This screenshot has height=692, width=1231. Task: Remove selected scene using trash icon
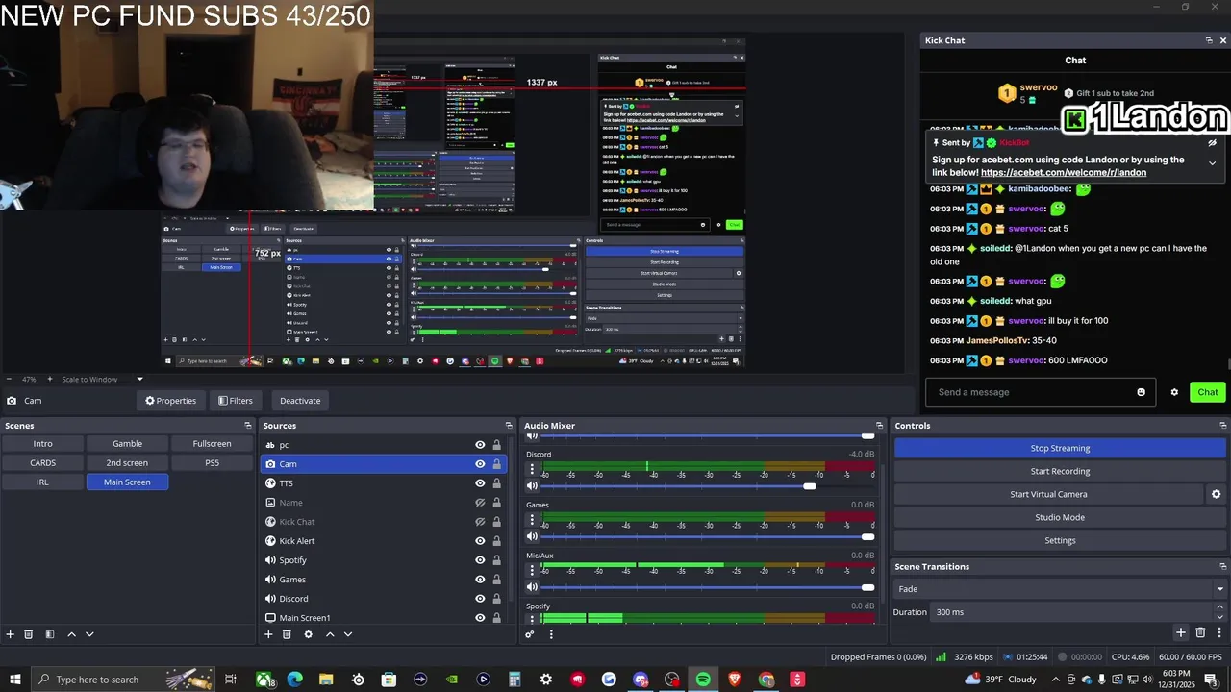coord(29,634)
